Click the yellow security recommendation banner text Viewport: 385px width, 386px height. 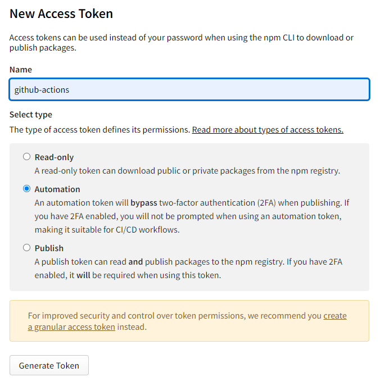click(x=187, y=321)
